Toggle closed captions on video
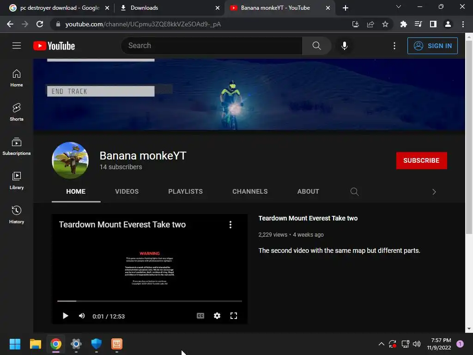 tap(200, 316)
